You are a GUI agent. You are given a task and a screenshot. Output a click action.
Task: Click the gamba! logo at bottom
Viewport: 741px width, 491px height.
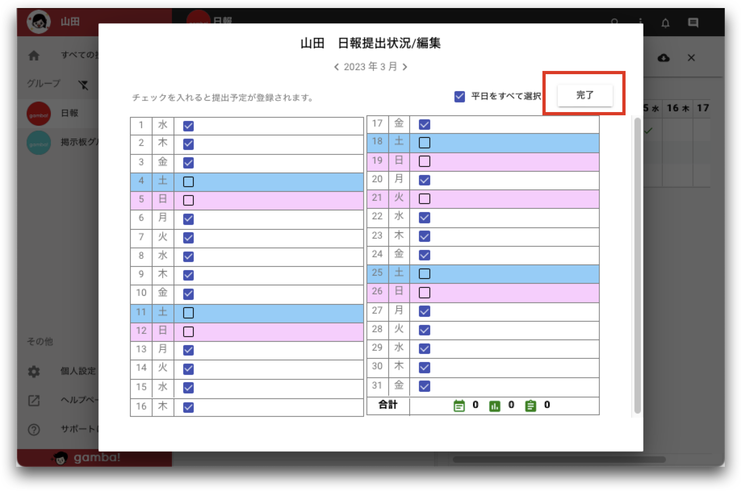[86, 458]
